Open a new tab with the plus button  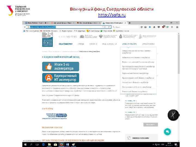[x=130, y=23]
